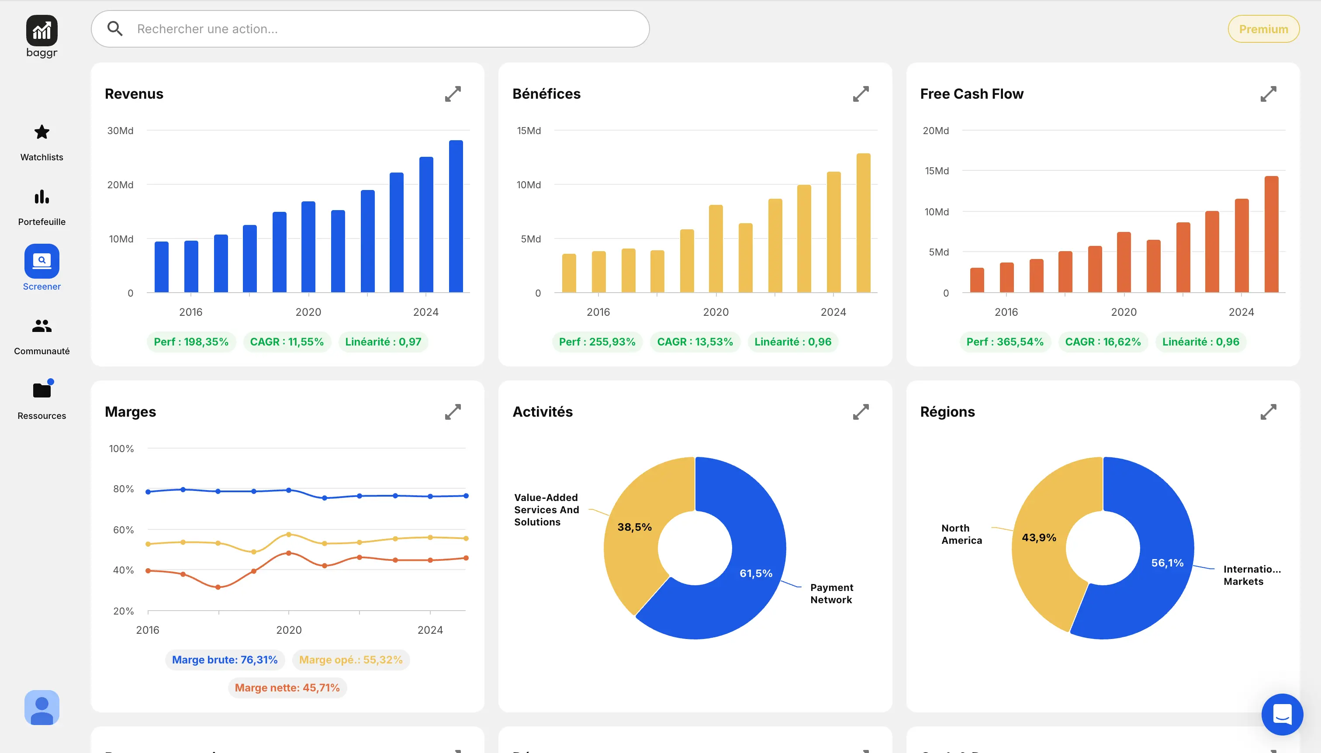
Task: Click the search magnifier icon
Action: pos(115,29)
